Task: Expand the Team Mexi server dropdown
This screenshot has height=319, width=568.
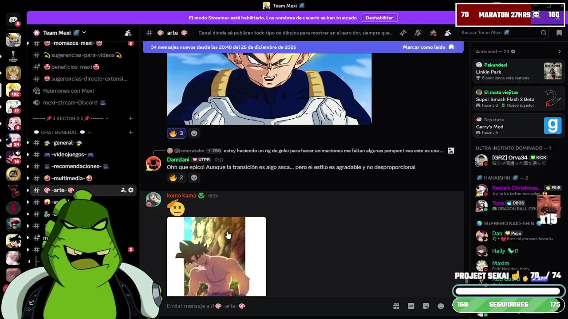Action: (x=84, y=33)
